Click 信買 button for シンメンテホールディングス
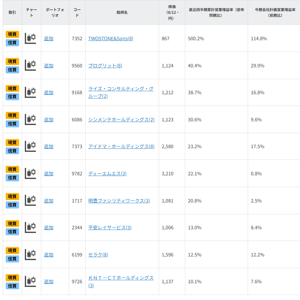The width and height of the screenshot is (300, 300). [x=12, y=124]
